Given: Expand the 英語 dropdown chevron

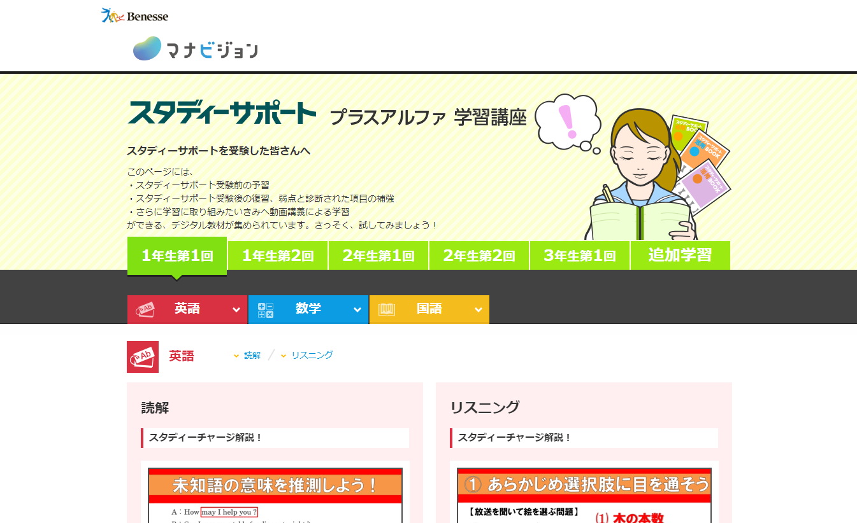Looking at the screenshot, I should pyautogui.click(x=236, y=310).
